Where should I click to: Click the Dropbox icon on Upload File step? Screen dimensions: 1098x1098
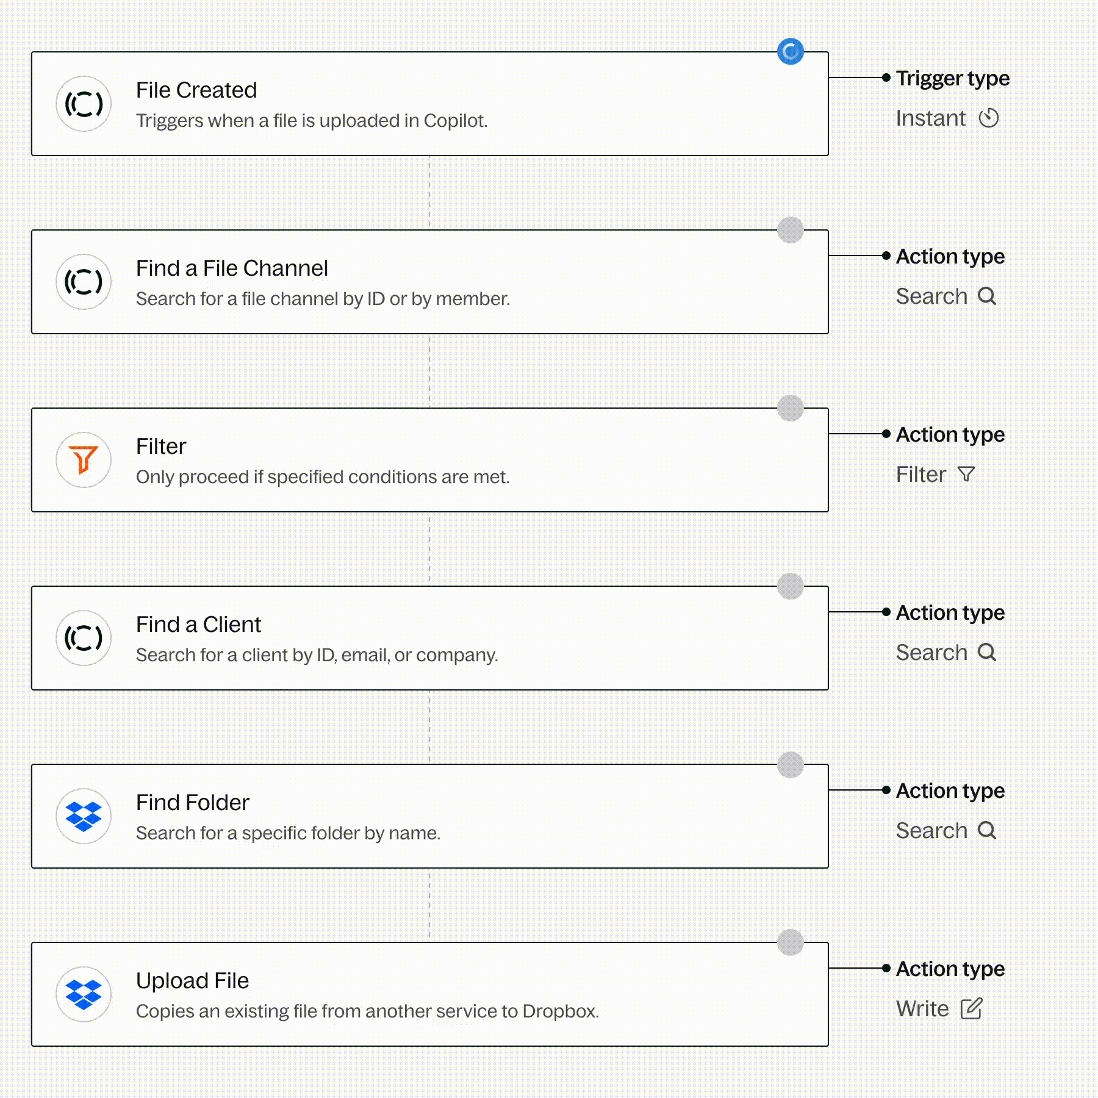click(84, 994)
